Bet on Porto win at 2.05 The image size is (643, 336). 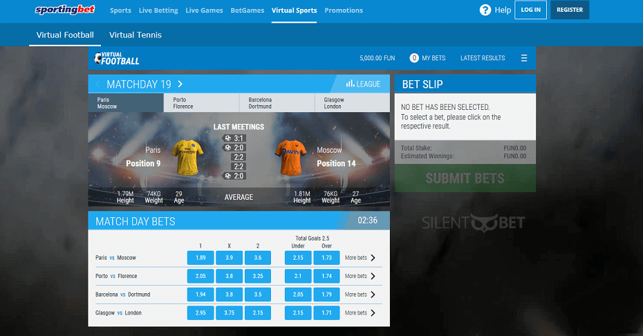click(x=201, y=276)
